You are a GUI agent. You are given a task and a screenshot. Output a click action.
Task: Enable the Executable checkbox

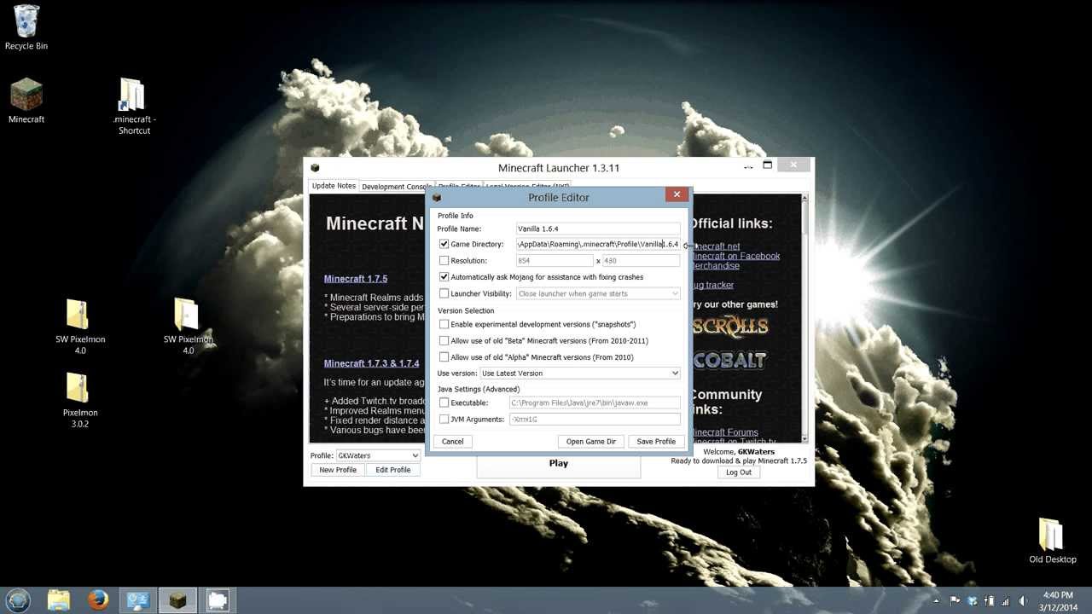coord(444,403)
